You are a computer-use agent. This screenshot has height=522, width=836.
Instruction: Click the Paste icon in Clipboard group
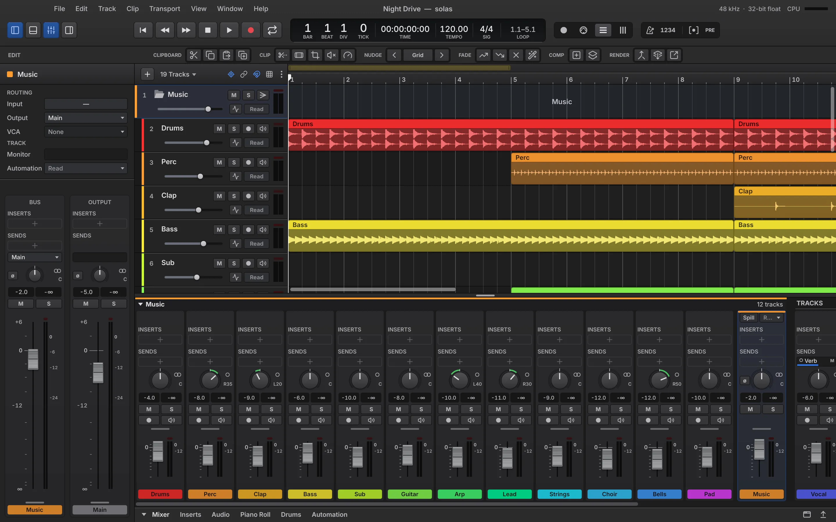click(227, 55)
